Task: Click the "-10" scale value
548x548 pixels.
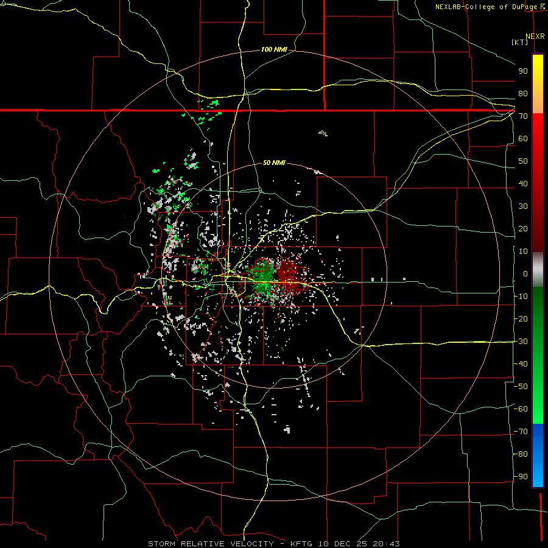Action: coord(521,297)
